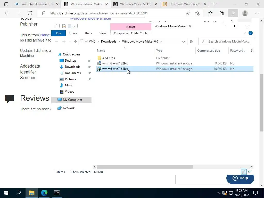Select Quick access in navigation pane

[72, 54]
